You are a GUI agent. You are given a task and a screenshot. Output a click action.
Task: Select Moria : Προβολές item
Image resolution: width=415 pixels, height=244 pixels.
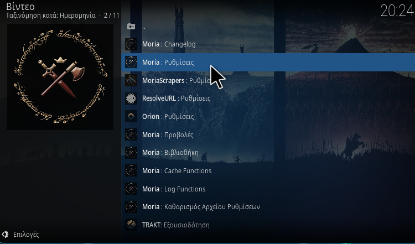click(268, 134)
